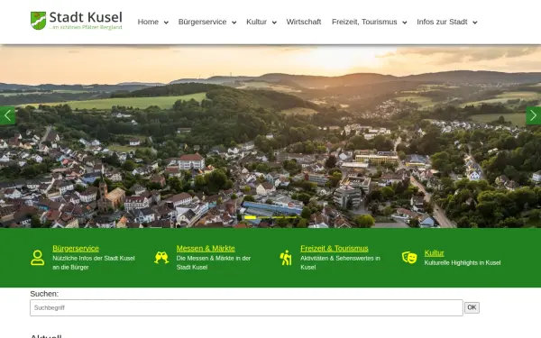
Task: Click the aerial town slideshow photo
Action: click(270, 136)
